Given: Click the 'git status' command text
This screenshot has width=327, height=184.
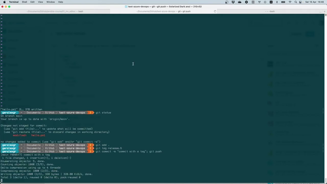Looking at the screenshot, I should [x=103, y=113].
